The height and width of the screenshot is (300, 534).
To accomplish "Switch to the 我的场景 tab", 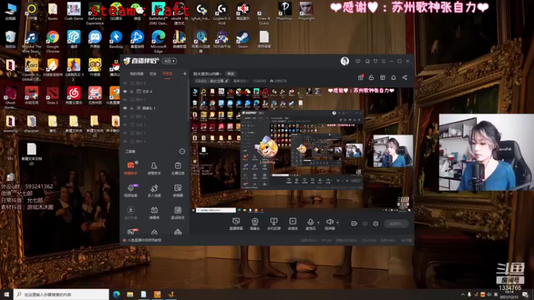I will [x=137, y=74].
